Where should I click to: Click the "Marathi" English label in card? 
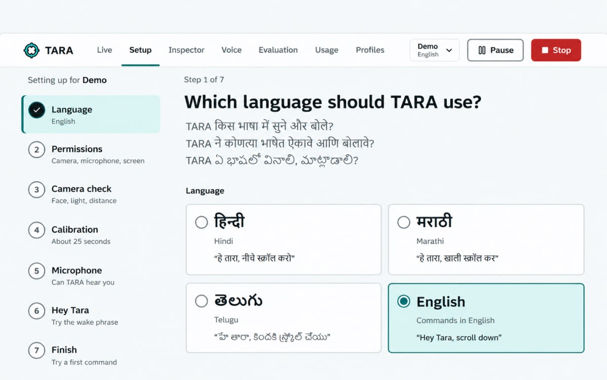430,241
